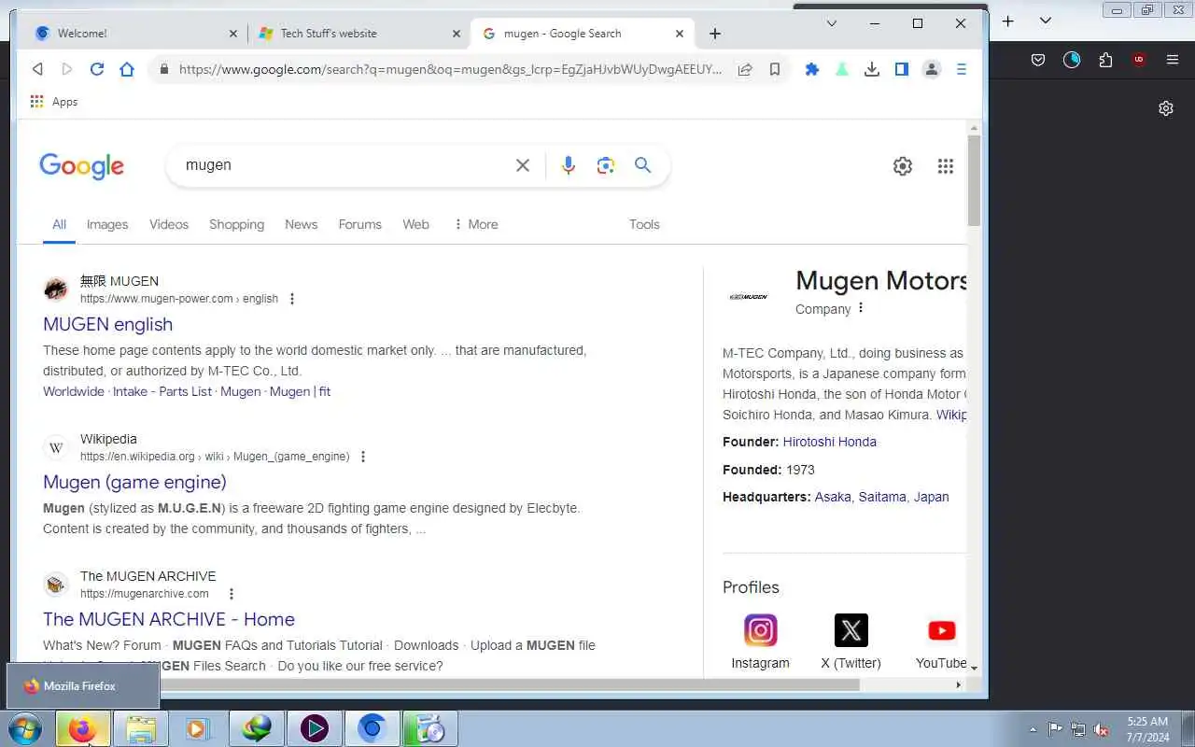Open options for MUGEN english result
This screenshot has width=1195, height=747.
point(292,299)
